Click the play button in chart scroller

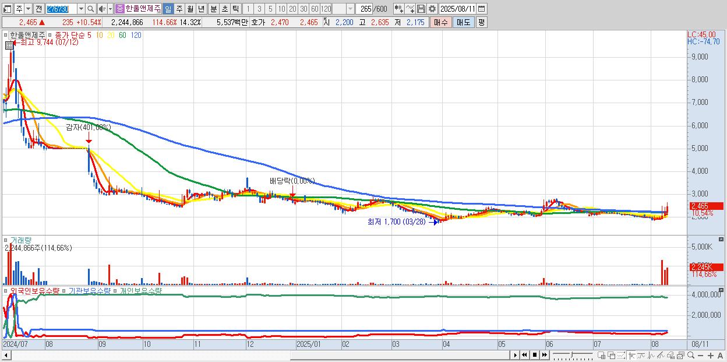[x=516, y=355]
